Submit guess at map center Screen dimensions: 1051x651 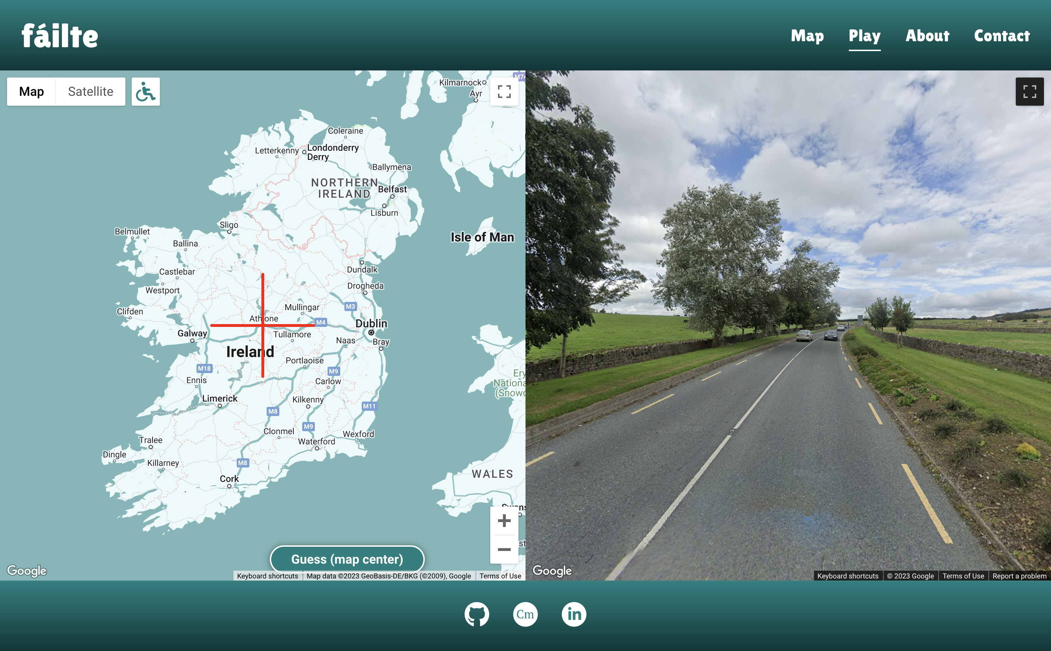(347, 559)
